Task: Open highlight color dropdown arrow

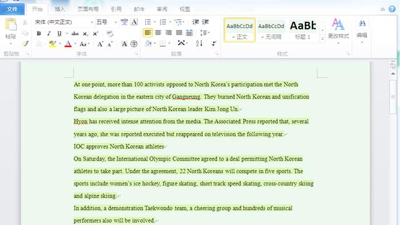Action: pyautogui.click(x=60, y=44)
